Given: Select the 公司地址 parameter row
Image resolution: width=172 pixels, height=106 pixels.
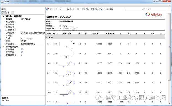Looking at the screenshot, I should click(23, 27).
